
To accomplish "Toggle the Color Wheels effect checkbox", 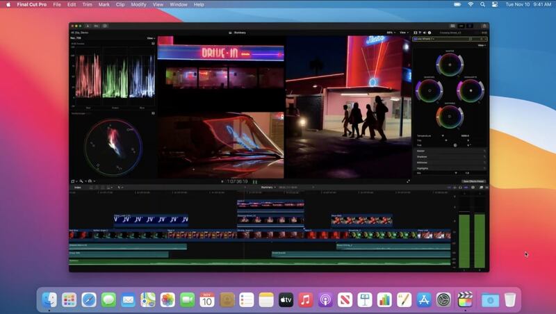I will [416, 39].
